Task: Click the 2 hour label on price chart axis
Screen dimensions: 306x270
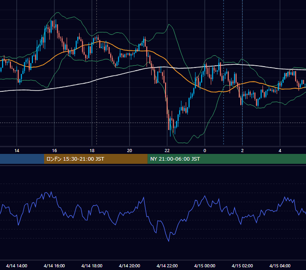Action: (243, 151)
